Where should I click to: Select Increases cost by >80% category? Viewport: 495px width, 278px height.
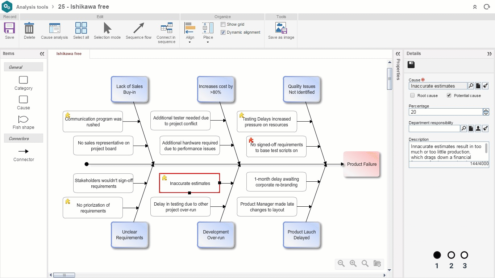pyautogui.click(x=216, y=89)
